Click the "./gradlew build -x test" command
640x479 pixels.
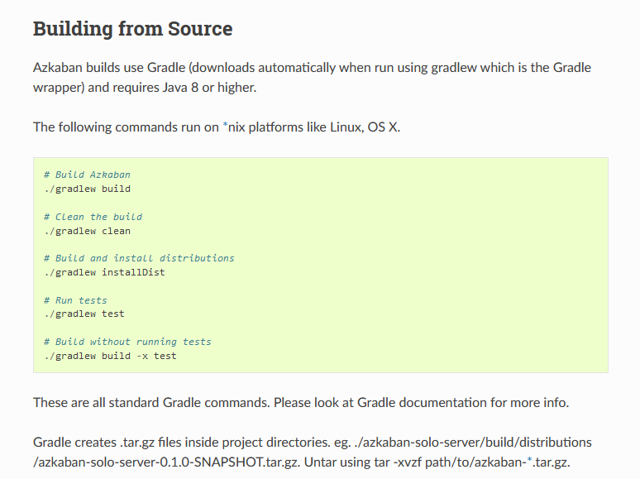111,356
